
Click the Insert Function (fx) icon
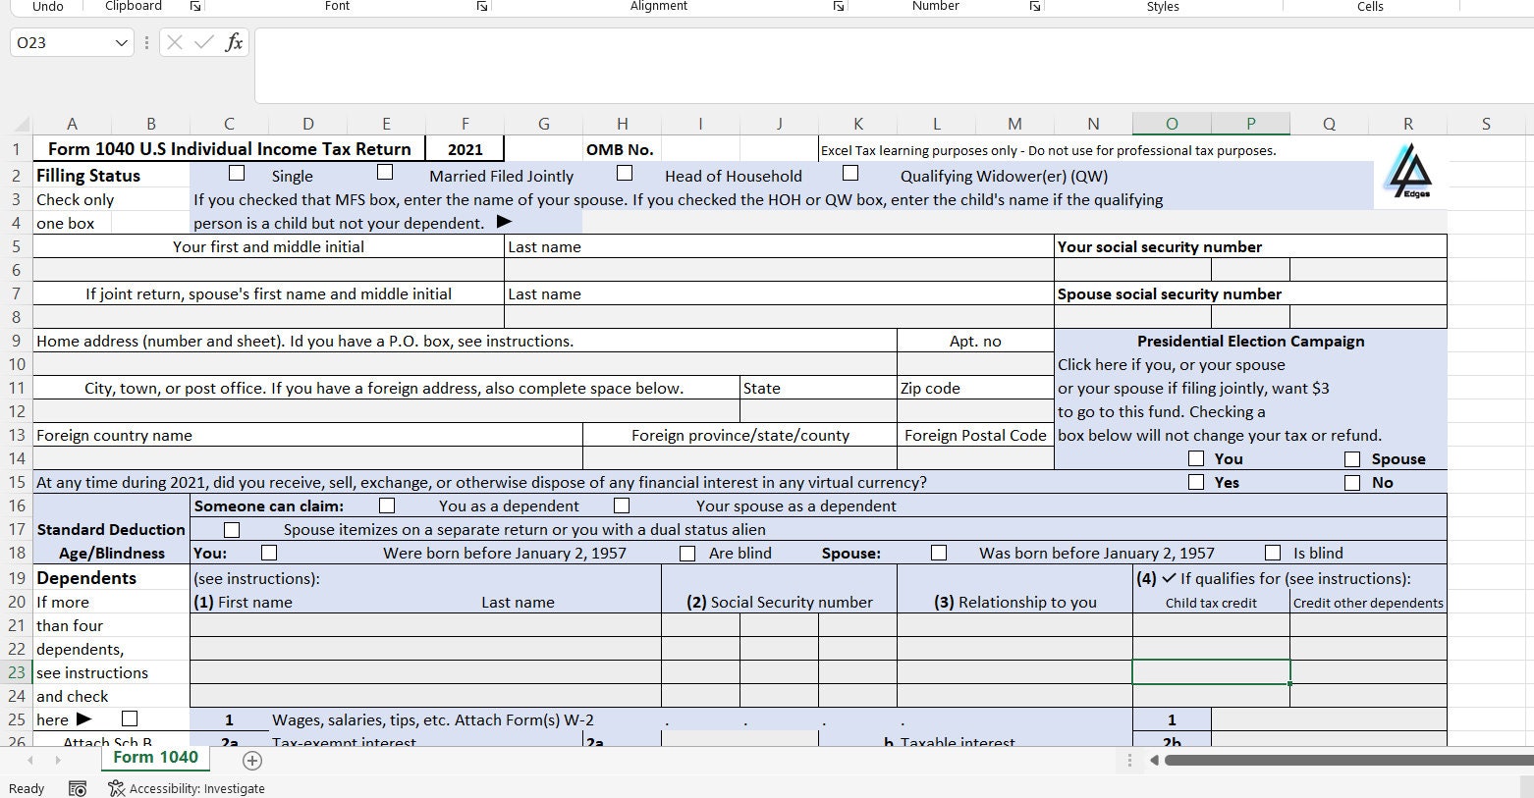pos(234,42)
